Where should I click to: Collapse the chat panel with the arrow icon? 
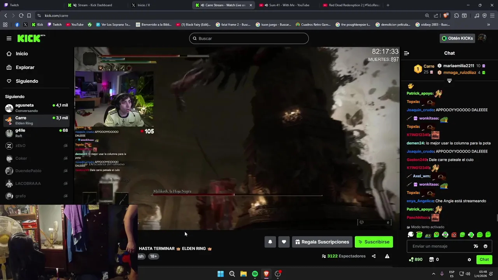[x=407, y=53]
